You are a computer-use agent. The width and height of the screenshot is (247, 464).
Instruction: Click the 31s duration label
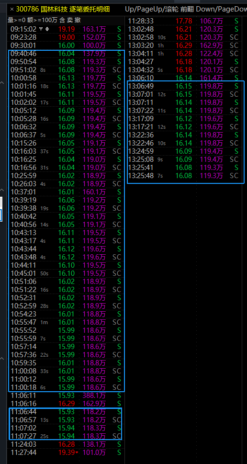click(44, 168)
